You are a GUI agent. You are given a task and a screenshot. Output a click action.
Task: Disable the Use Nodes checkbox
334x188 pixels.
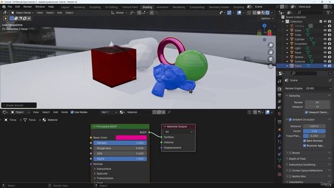72,112
